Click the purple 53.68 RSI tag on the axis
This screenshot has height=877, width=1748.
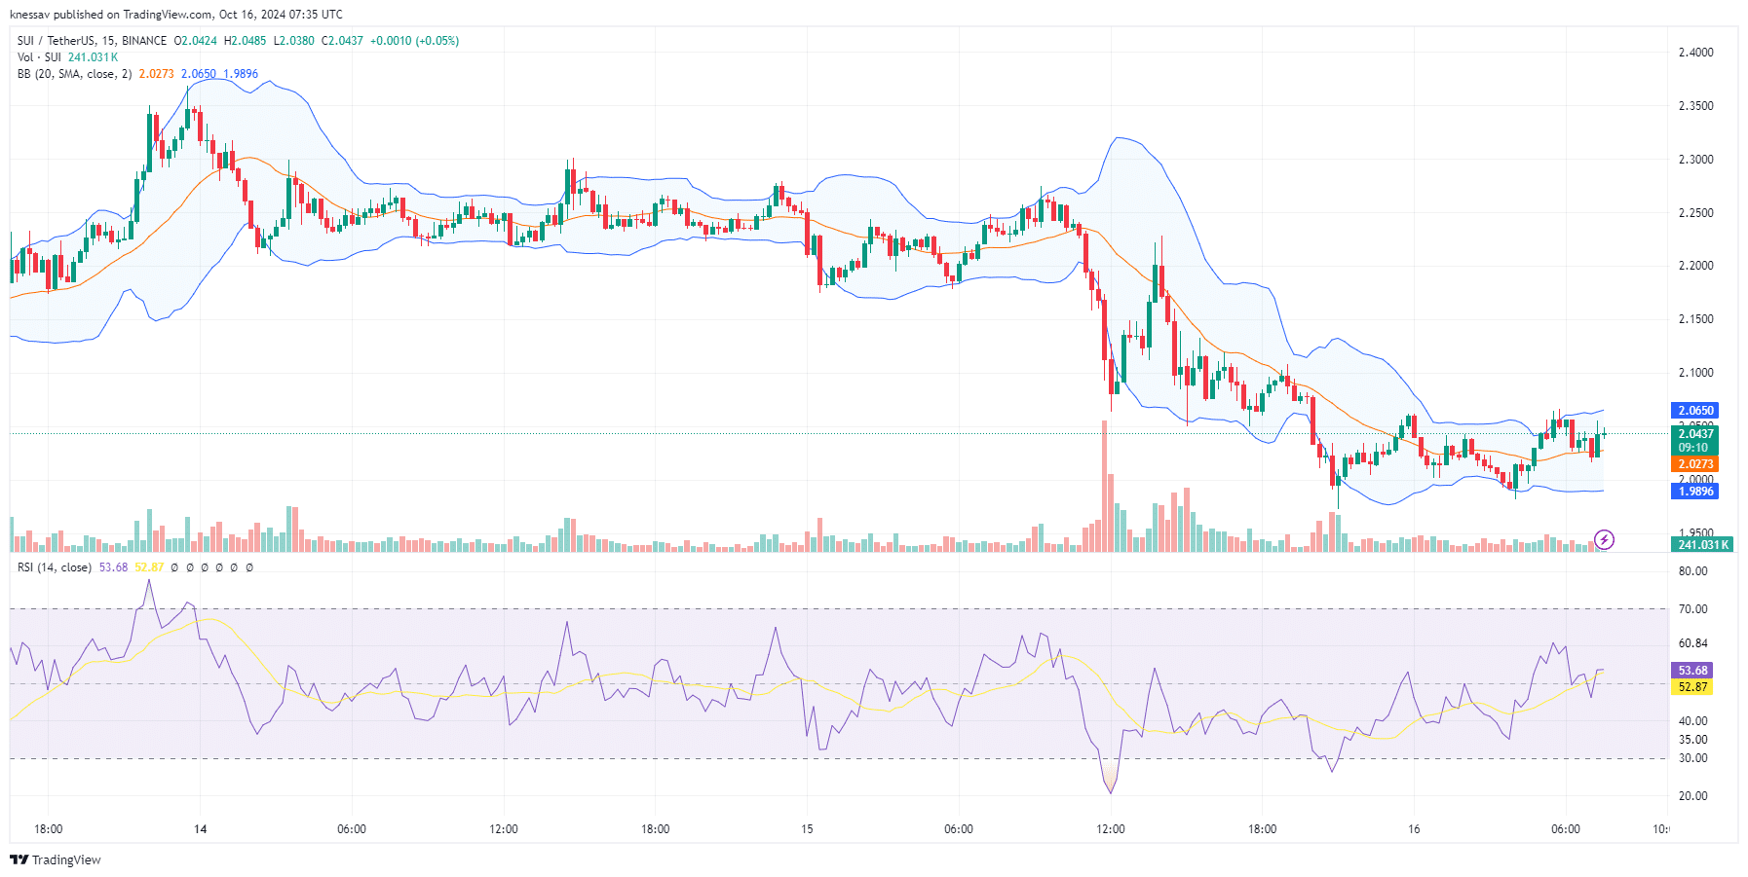pyautogui.click(x=1692, y=671)
